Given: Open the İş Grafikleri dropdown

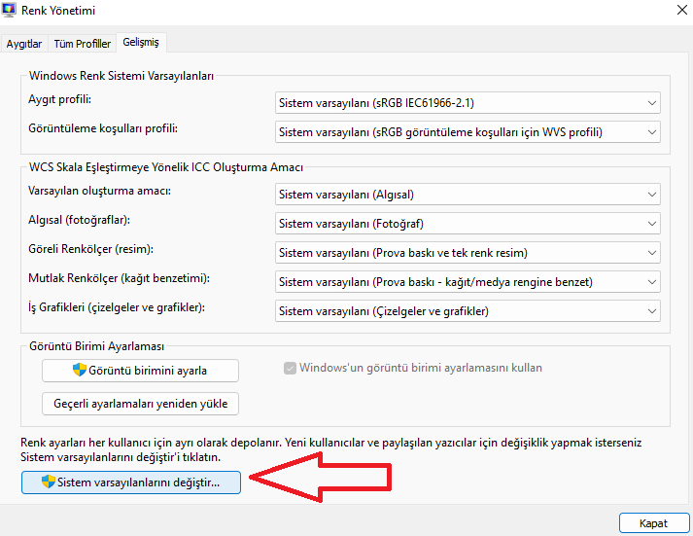Looking at the screenshot, I should pyautogui.click(x=468, y=311).
